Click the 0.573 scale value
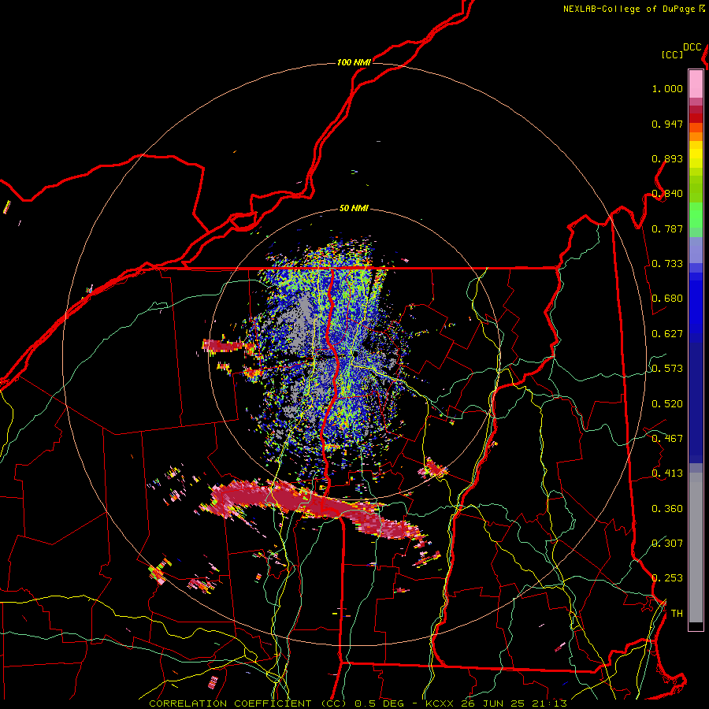Image resolution: width=709 pixels, height=709 pixels. tap(667, 369)
